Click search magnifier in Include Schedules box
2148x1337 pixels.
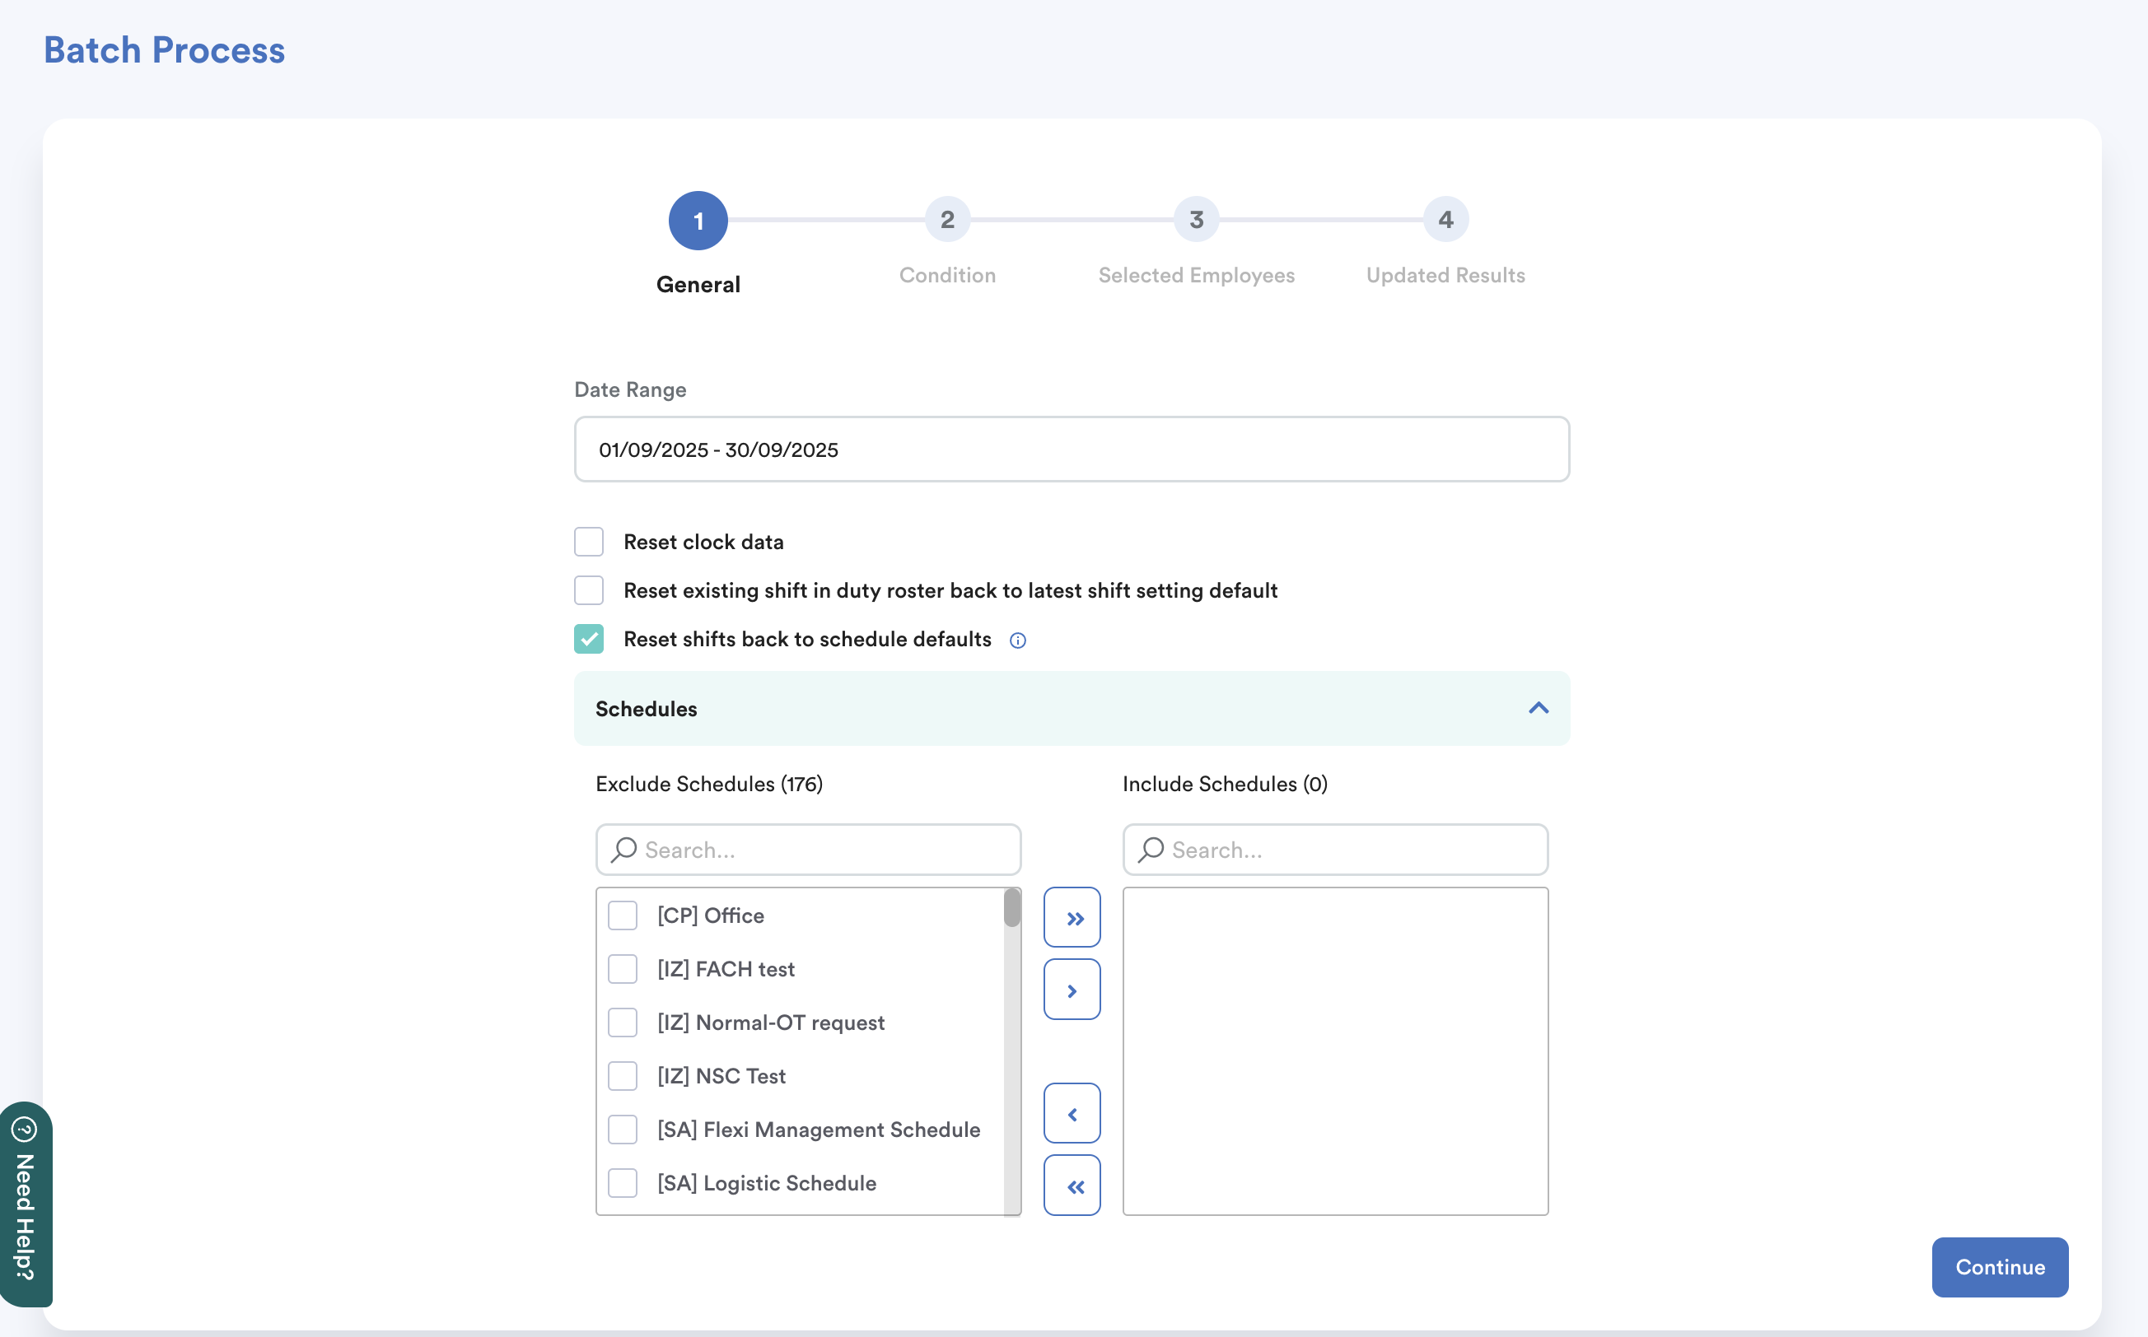click(1150, 850)
